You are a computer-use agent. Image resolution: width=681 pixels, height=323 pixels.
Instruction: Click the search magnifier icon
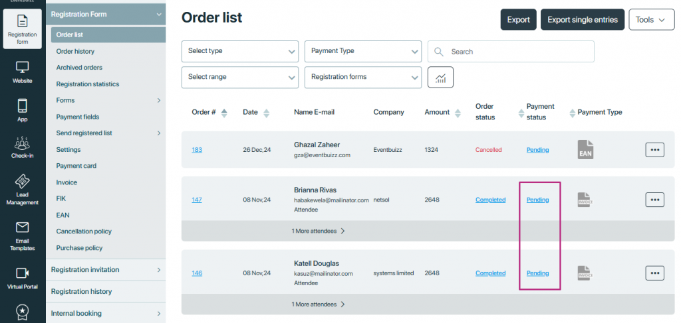click(439, 52)
